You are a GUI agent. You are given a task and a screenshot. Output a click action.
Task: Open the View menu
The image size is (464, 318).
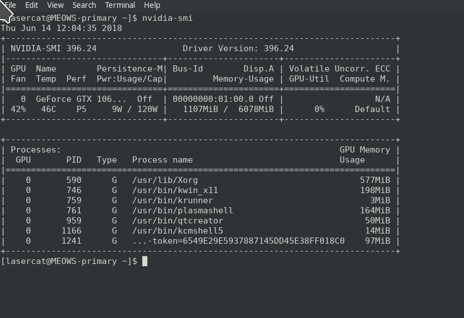55,5
